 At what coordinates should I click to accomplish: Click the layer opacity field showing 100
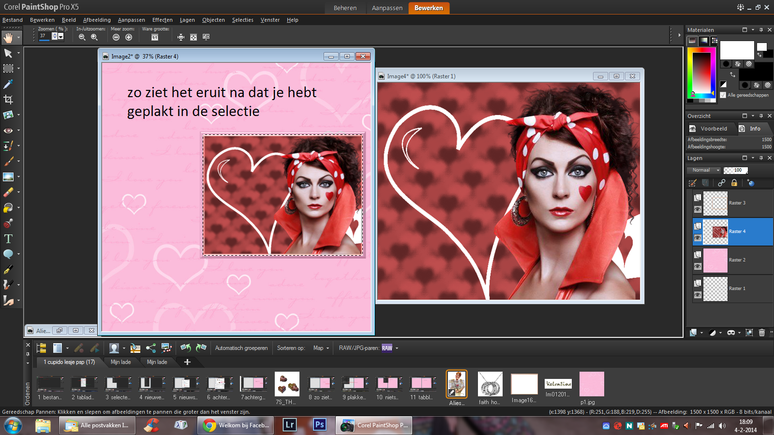(736, 170)
